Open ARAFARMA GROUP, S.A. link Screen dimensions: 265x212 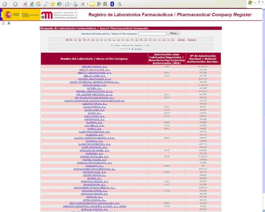[94, 181]
